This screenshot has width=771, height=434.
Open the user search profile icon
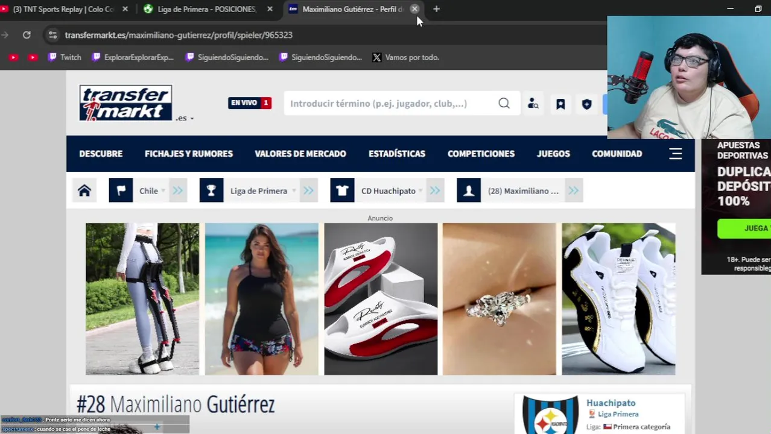pyautogui.click(x=533, y=104)
